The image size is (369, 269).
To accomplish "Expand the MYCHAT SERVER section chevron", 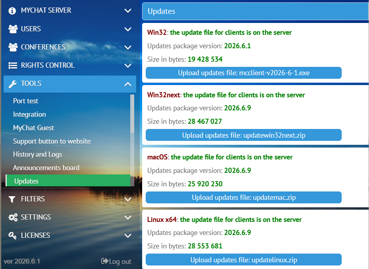I will pos(128,11).
